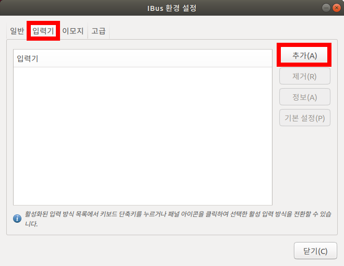This screenshot has width=344, height=266.
Task: Click the blue info icon
Action: coord(17,219)
